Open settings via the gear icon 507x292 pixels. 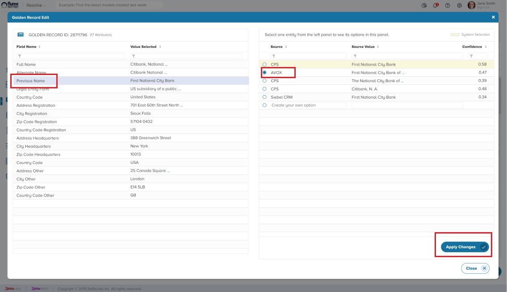tap(459, 5)
